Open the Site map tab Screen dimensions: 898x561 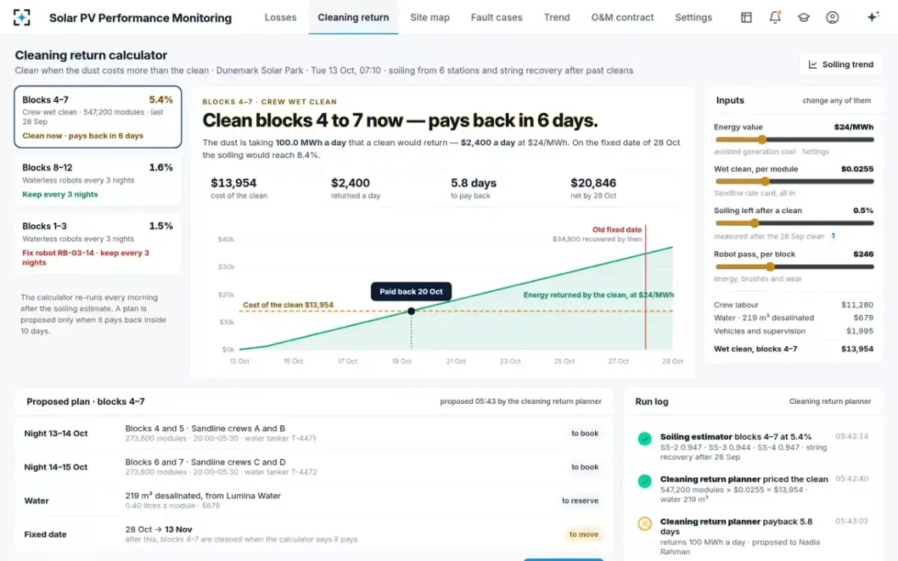(x=430, y=17)
